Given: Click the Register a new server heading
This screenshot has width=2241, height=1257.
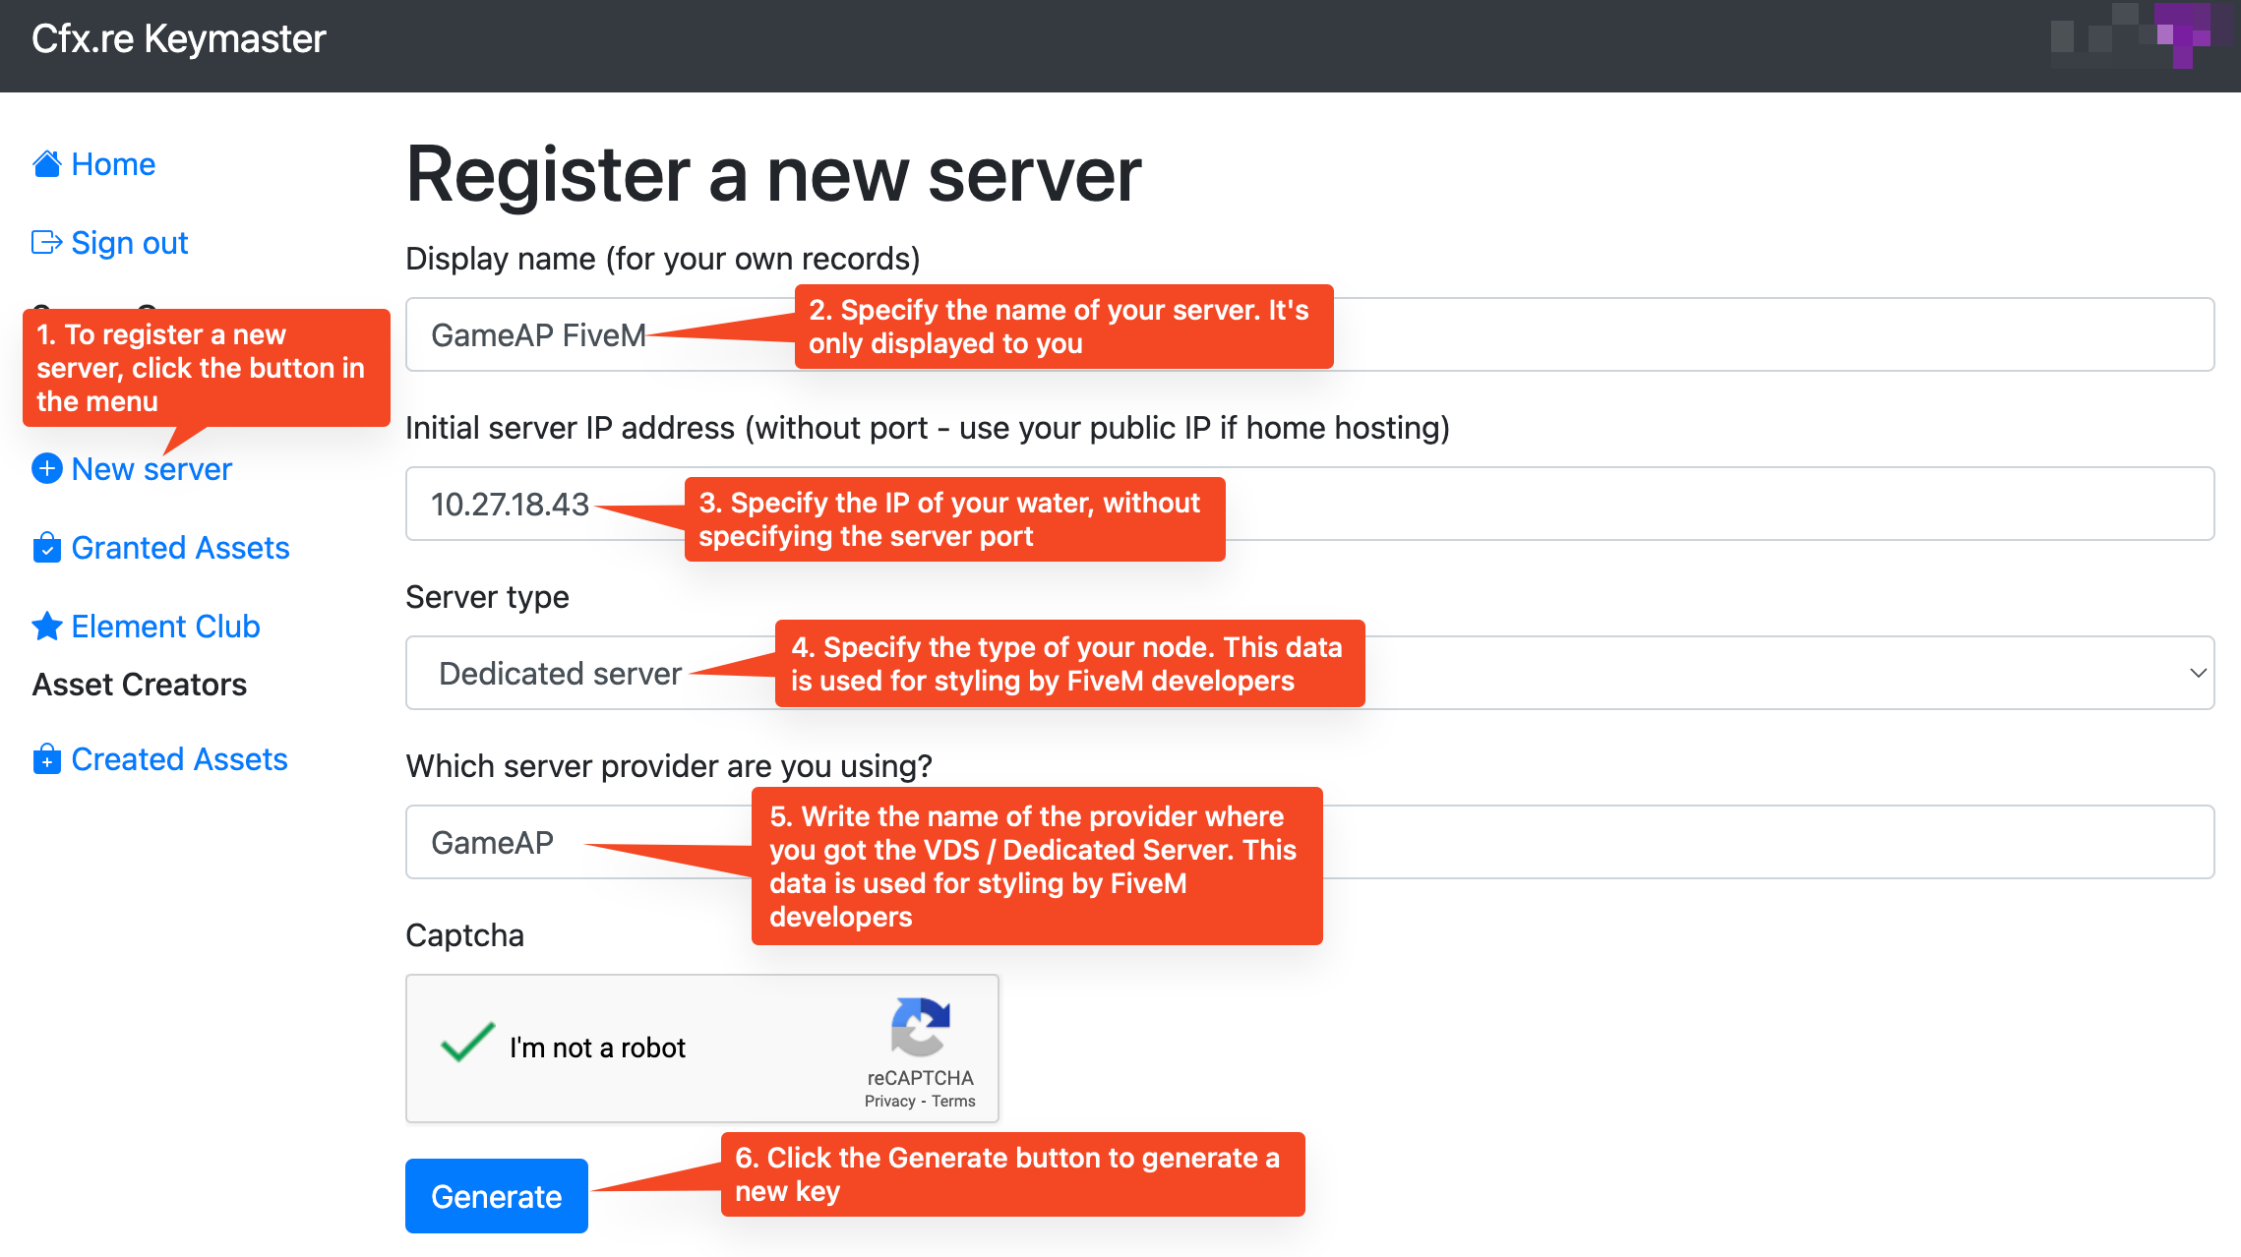Looking at the screenshot, I should [x=774, y=175].
